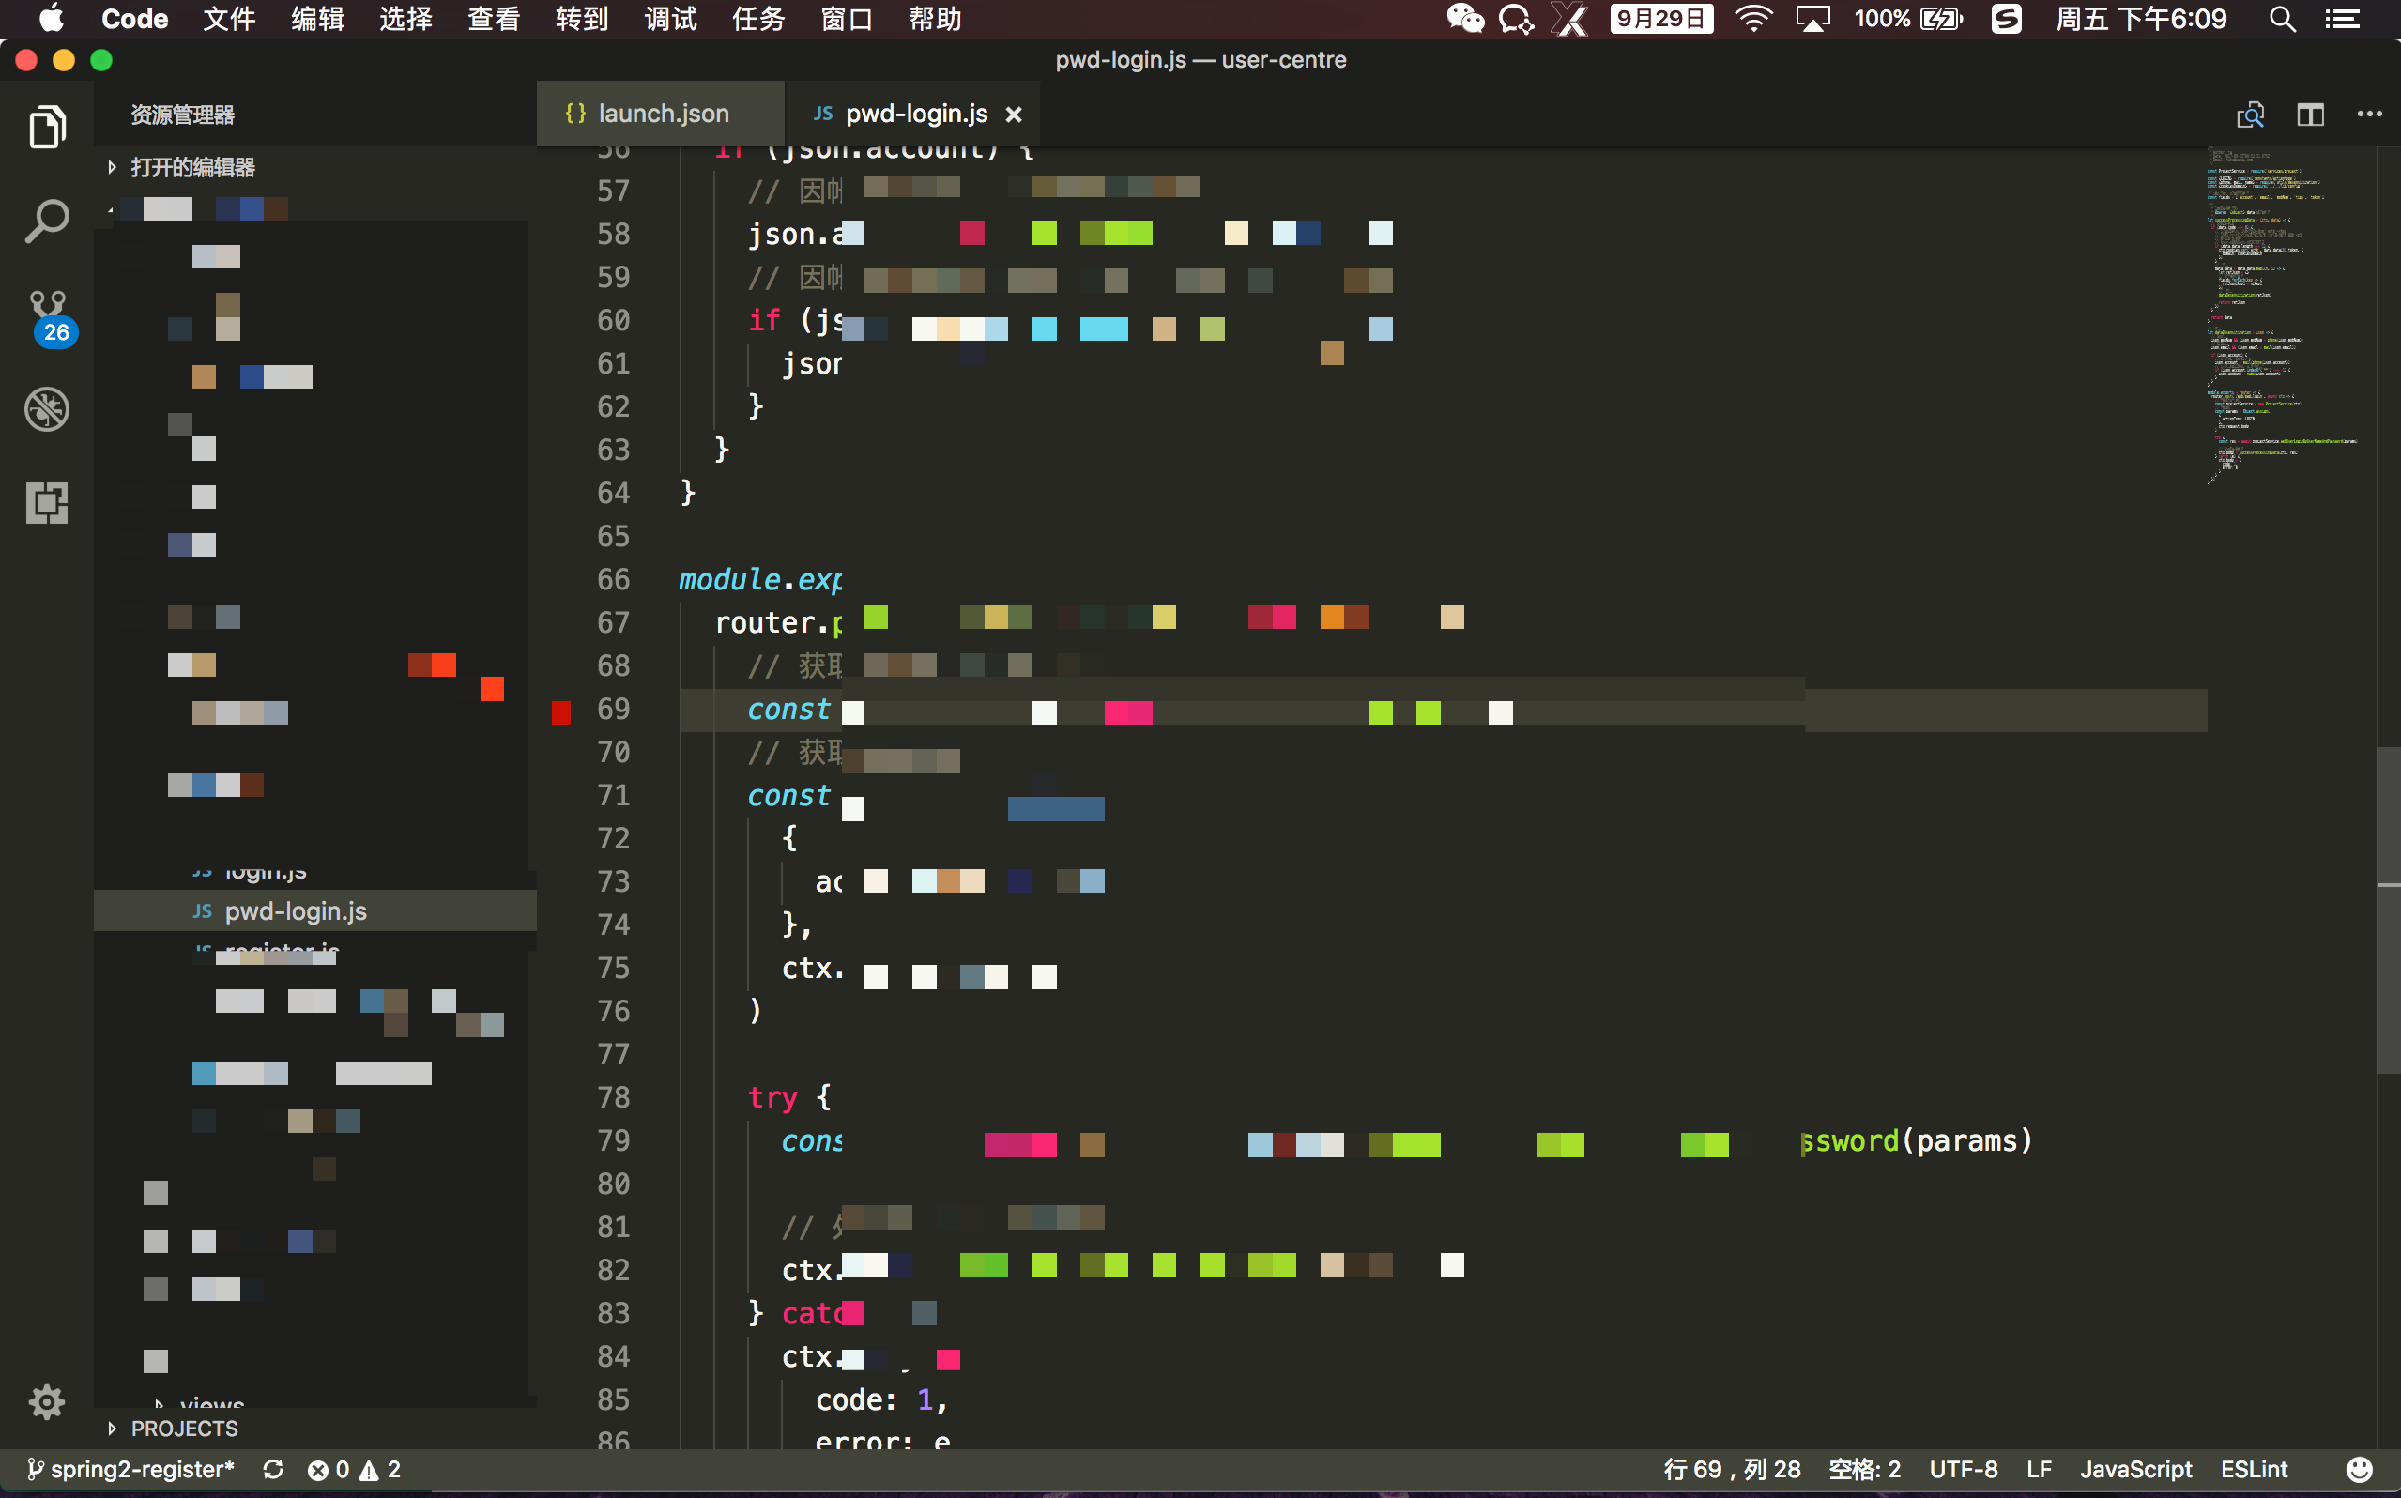Click the LF line ending selector

tap(2039, 1469)
